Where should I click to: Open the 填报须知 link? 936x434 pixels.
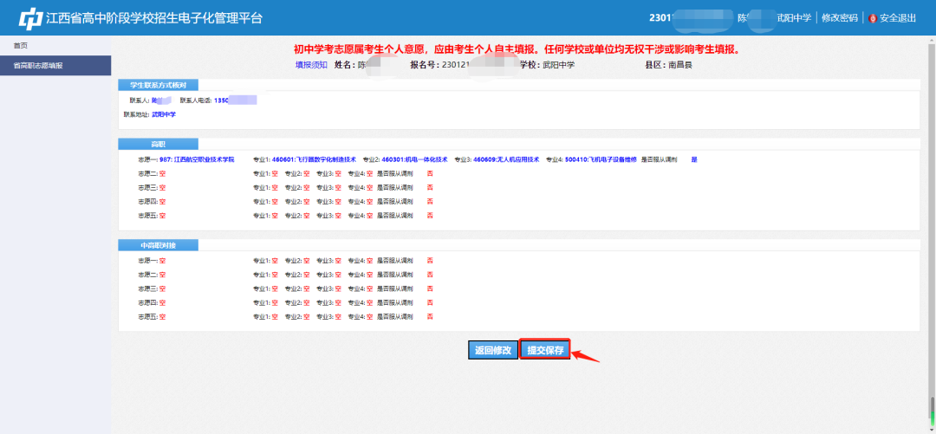pos(311,65)
